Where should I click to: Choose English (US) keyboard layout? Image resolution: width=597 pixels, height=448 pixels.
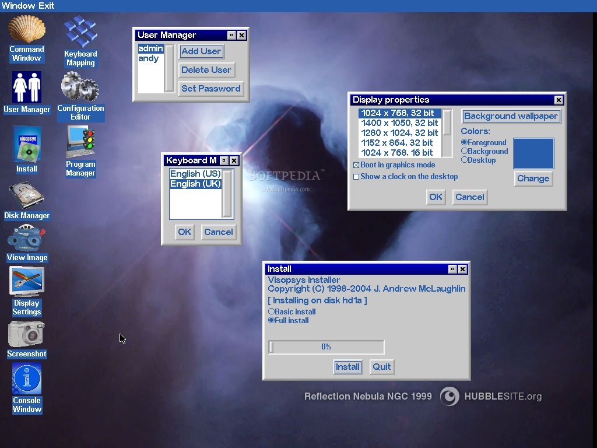tap(195, 173)
